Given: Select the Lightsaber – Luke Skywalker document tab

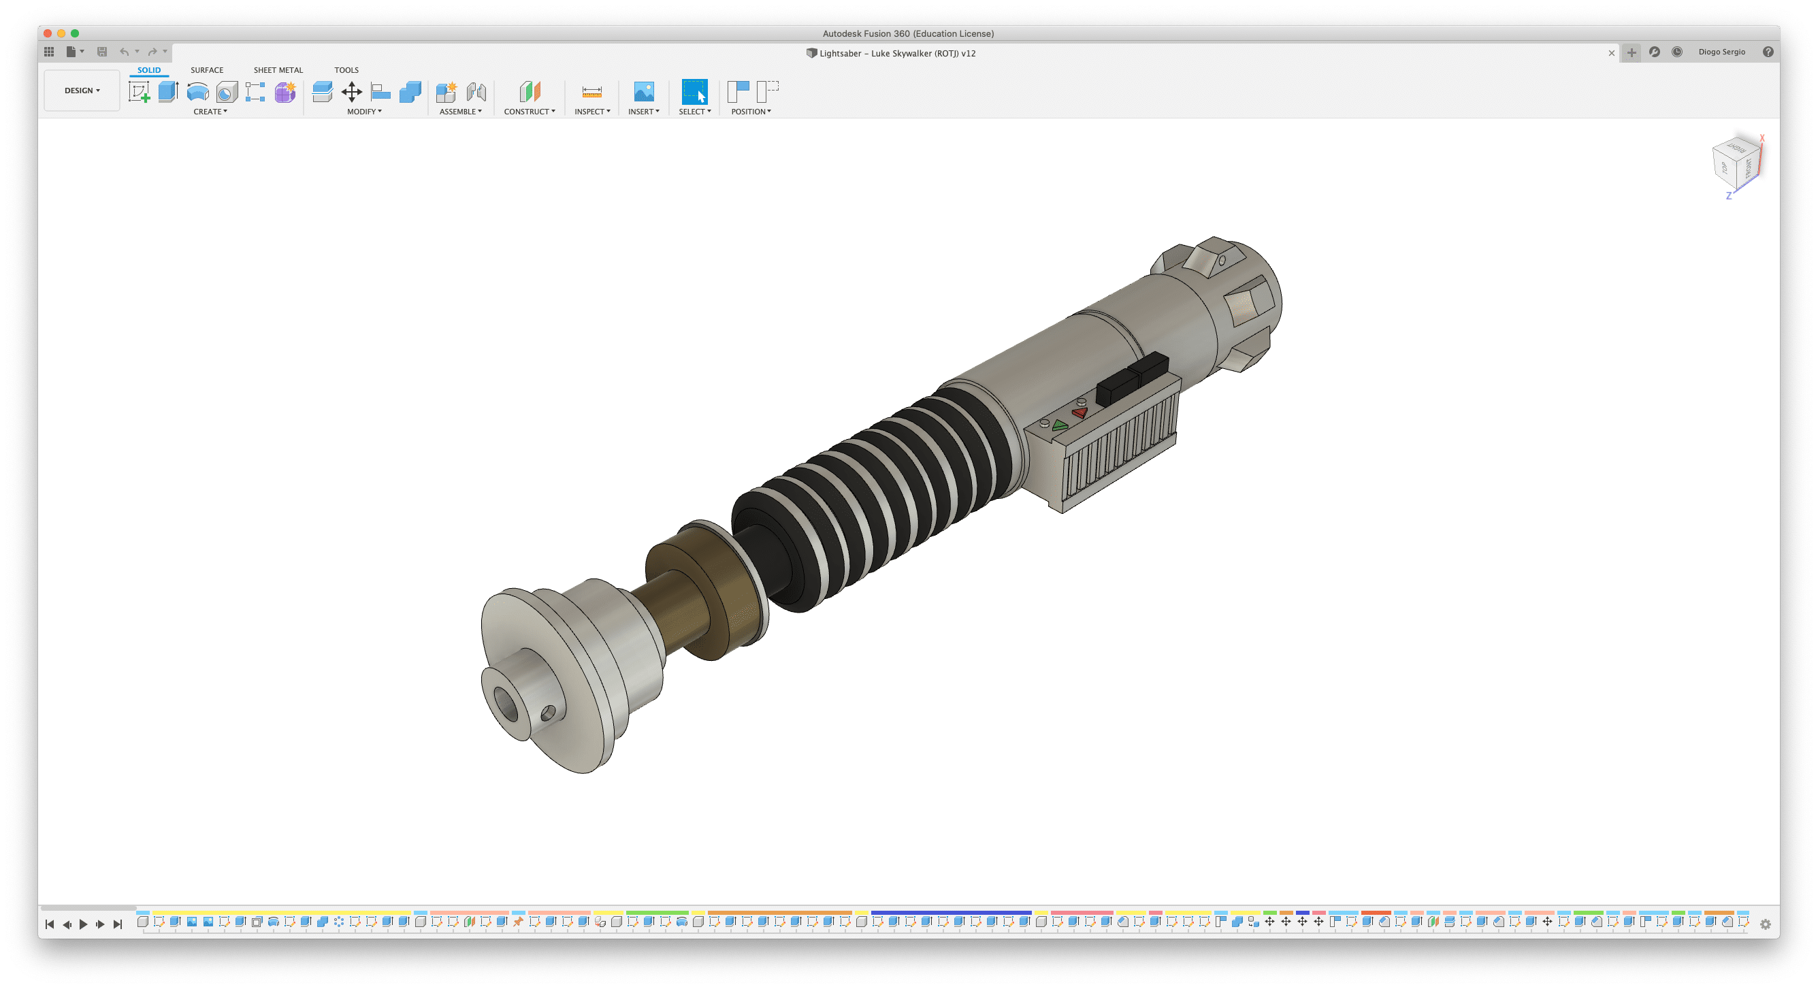Looking at the screenshot, I should tap(892, 53).
